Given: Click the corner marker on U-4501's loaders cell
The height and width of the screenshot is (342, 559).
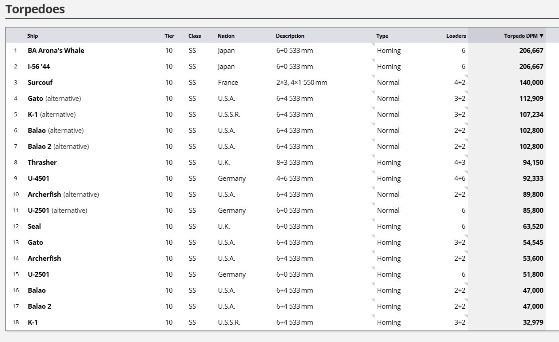Looking at the screenshot, I should [x=467, y=173].
